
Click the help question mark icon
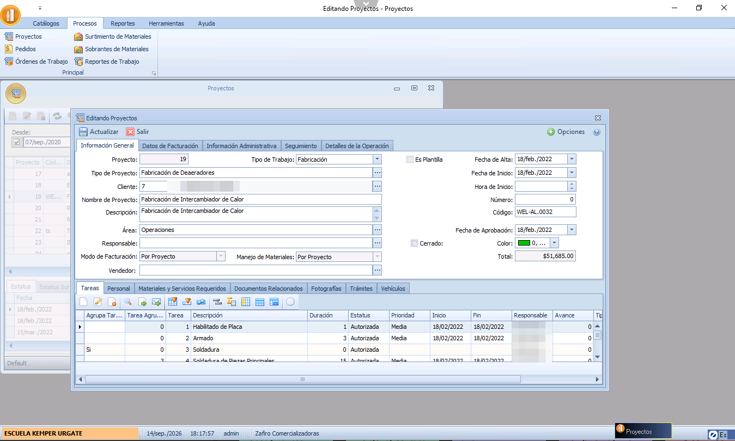click(597, 132)
